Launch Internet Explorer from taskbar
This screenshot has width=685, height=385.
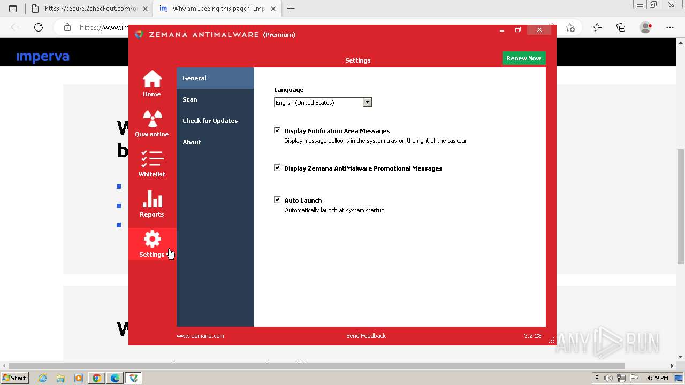click(x=43, y=378)
